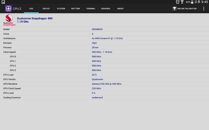Click the Cores label
This screenshot has height=130, width=209.
(x=6, y=34)
